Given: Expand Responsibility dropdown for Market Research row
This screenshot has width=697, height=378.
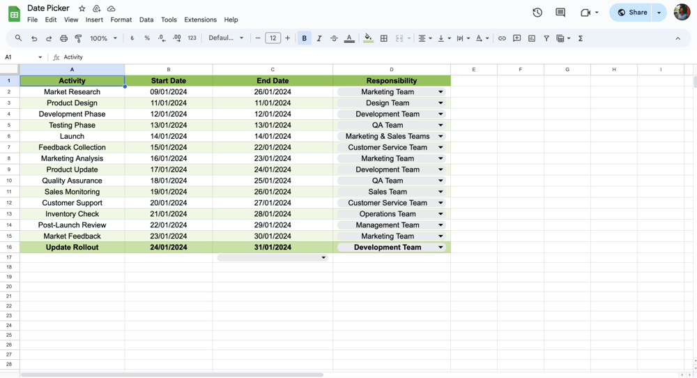Looking at the screenshot, I should [441, 92].
